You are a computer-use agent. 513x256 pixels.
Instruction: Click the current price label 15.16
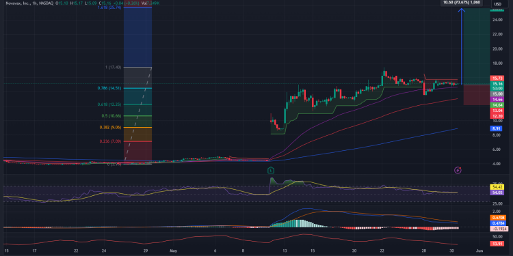pos(497,83)
